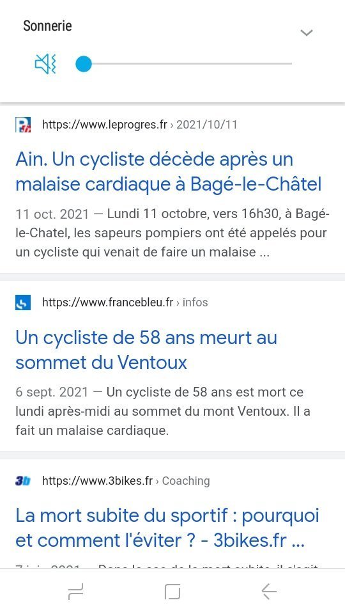Click the mont Ventoux snippet description text
The height and width of the screenshot is (614, 345).
click(x=163, y=411)
